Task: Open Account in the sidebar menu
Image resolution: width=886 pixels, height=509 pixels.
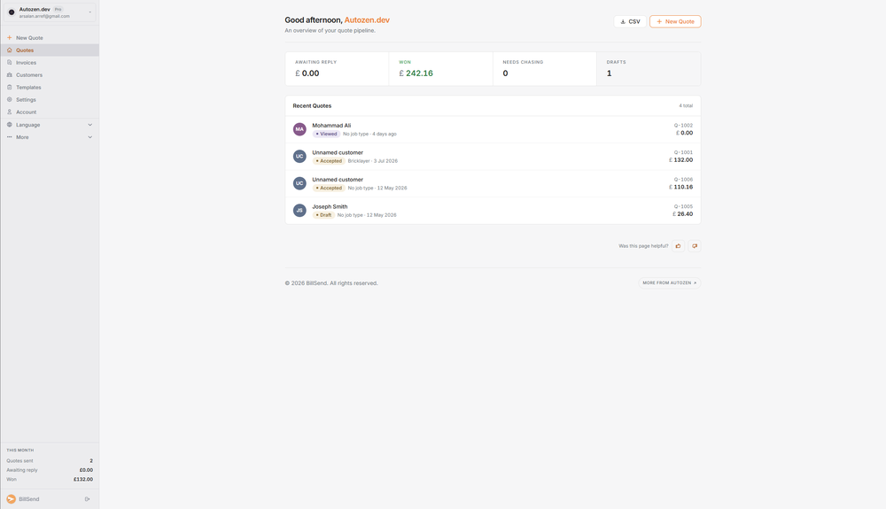Action: point(50,112)
